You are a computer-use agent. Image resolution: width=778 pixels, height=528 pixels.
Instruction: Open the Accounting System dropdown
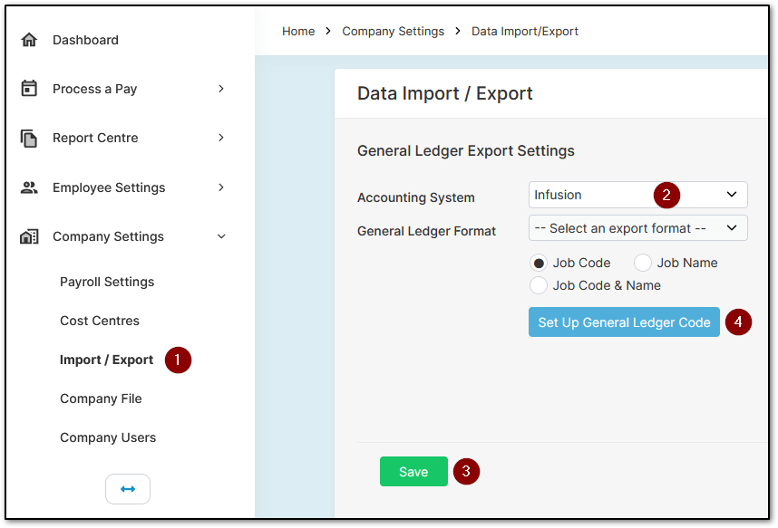(637, 195)
